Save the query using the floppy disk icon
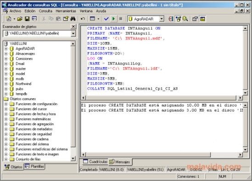Image resolution: width=252 pixels, height=181 pixels. (27, 19)
